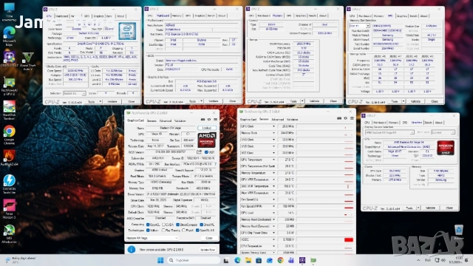The height and width of the screenshot is (266, 473).
Task: Click the refresh icon in the GPU-Z Graphics Card window
Action: pos(208,120)
